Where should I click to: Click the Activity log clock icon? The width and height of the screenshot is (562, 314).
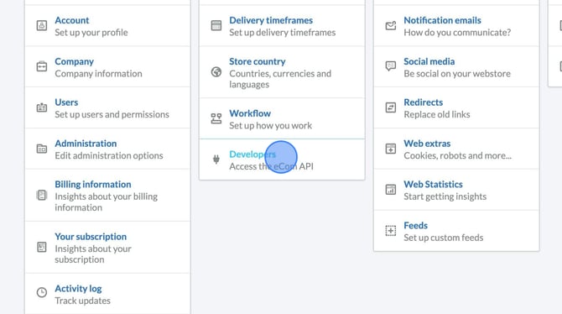[42, 292]
